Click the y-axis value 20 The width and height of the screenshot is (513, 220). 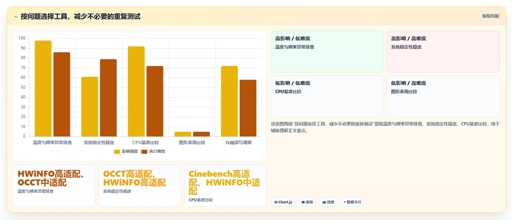tap(23, 117)
